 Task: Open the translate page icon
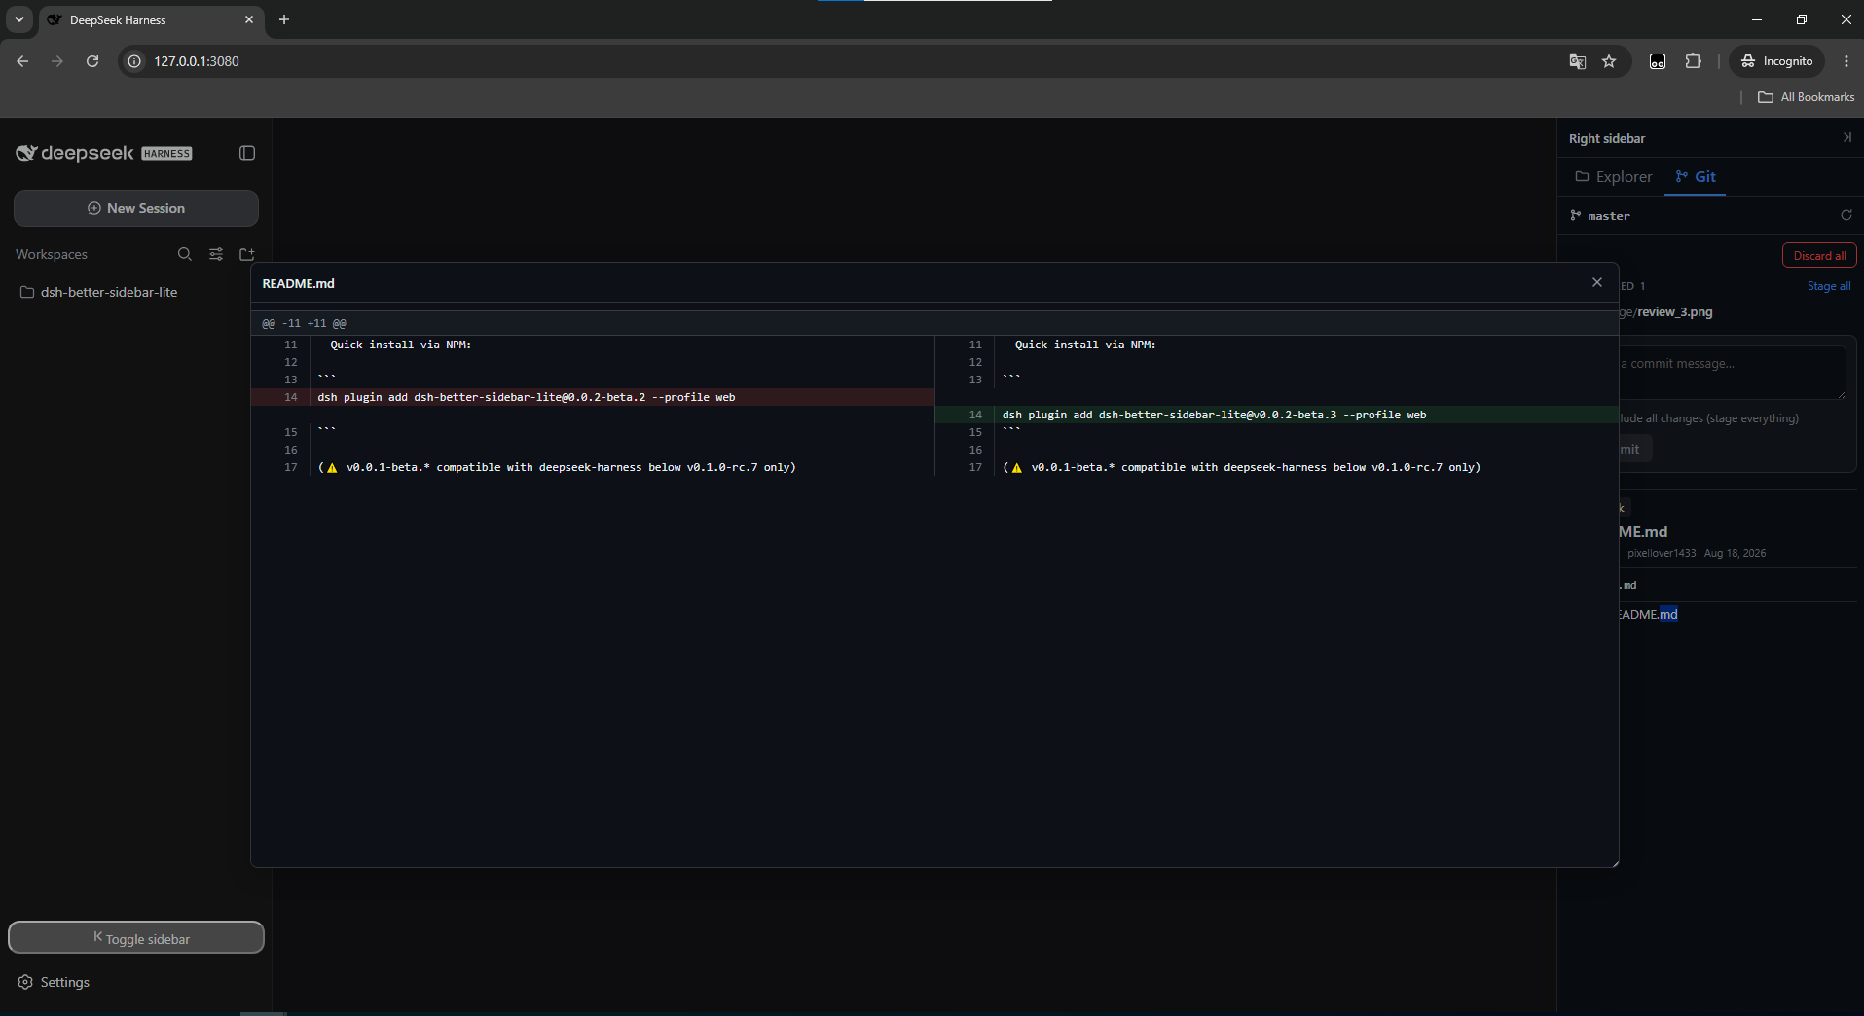tap(1578, 61)
